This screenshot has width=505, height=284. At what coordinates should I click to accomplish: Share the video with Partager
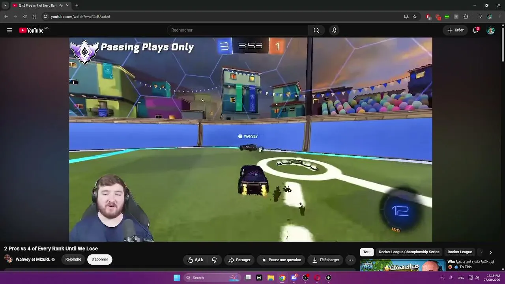239,260
